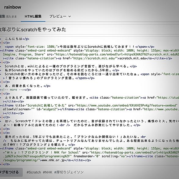
Task: Click the text www.nhk.or.jp</a></cite></p>
Action: click(66, 160)
